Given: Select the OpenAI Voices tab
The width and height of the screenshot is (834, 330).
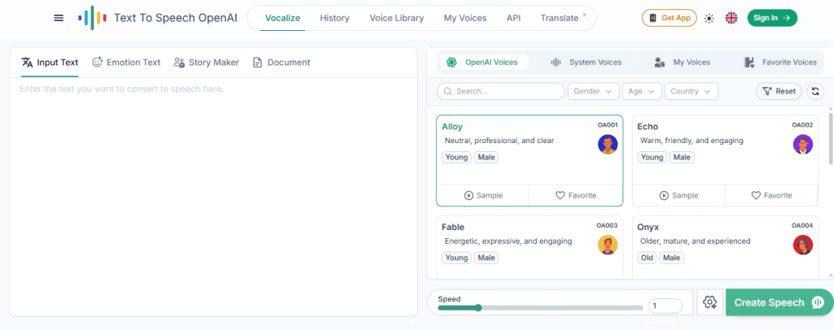Looking at the screenshot, I should pyautogui.click(x=482, y=62).
